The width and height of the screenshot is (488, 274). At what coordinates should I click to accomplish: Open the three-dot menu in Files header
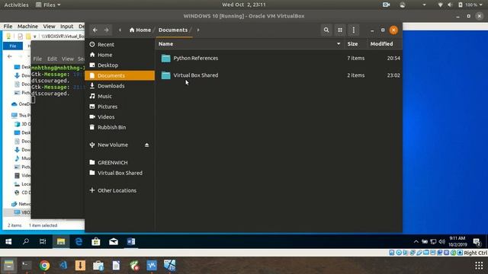pos(354,30)
